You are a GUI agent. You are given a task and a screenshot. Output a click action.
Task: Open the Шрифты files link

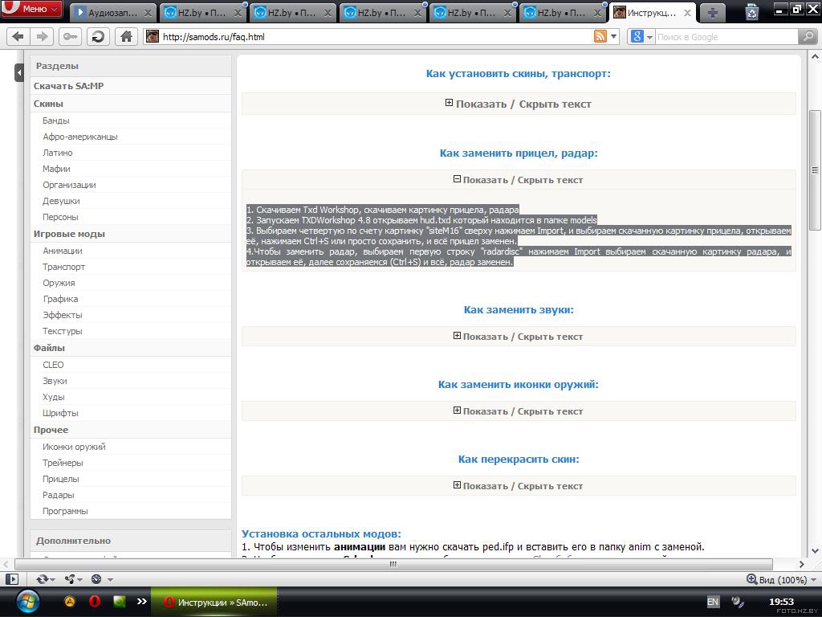(x=60, y=413)
